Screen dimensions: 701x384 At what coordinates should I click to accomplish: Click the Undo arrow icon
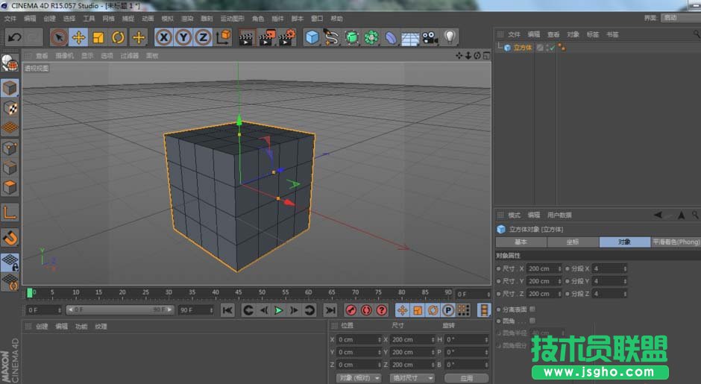pos(14,37)
